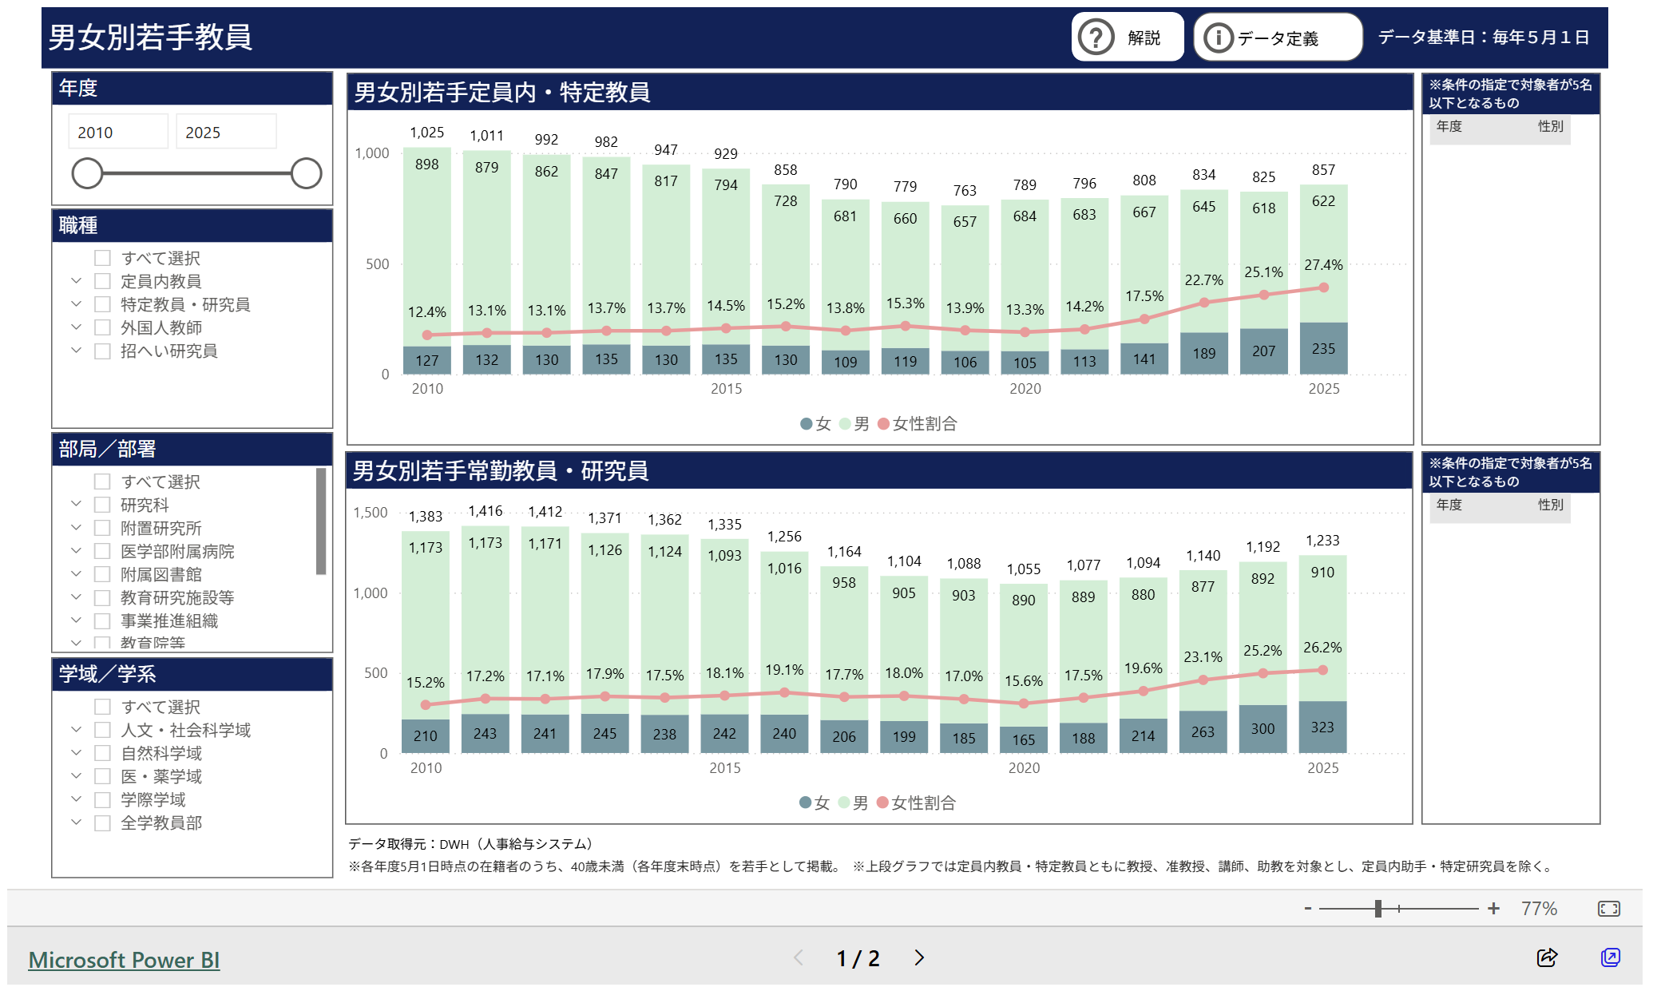Screen dimensions: 1657x987
Task: Click the 解説 help question-mark icon
Action: [1096, 38]
